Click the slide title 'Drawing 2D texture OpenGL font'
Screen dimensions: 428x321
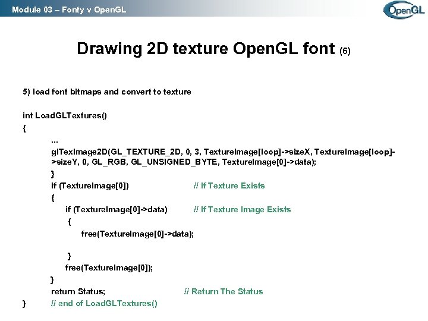pos(206,49)
